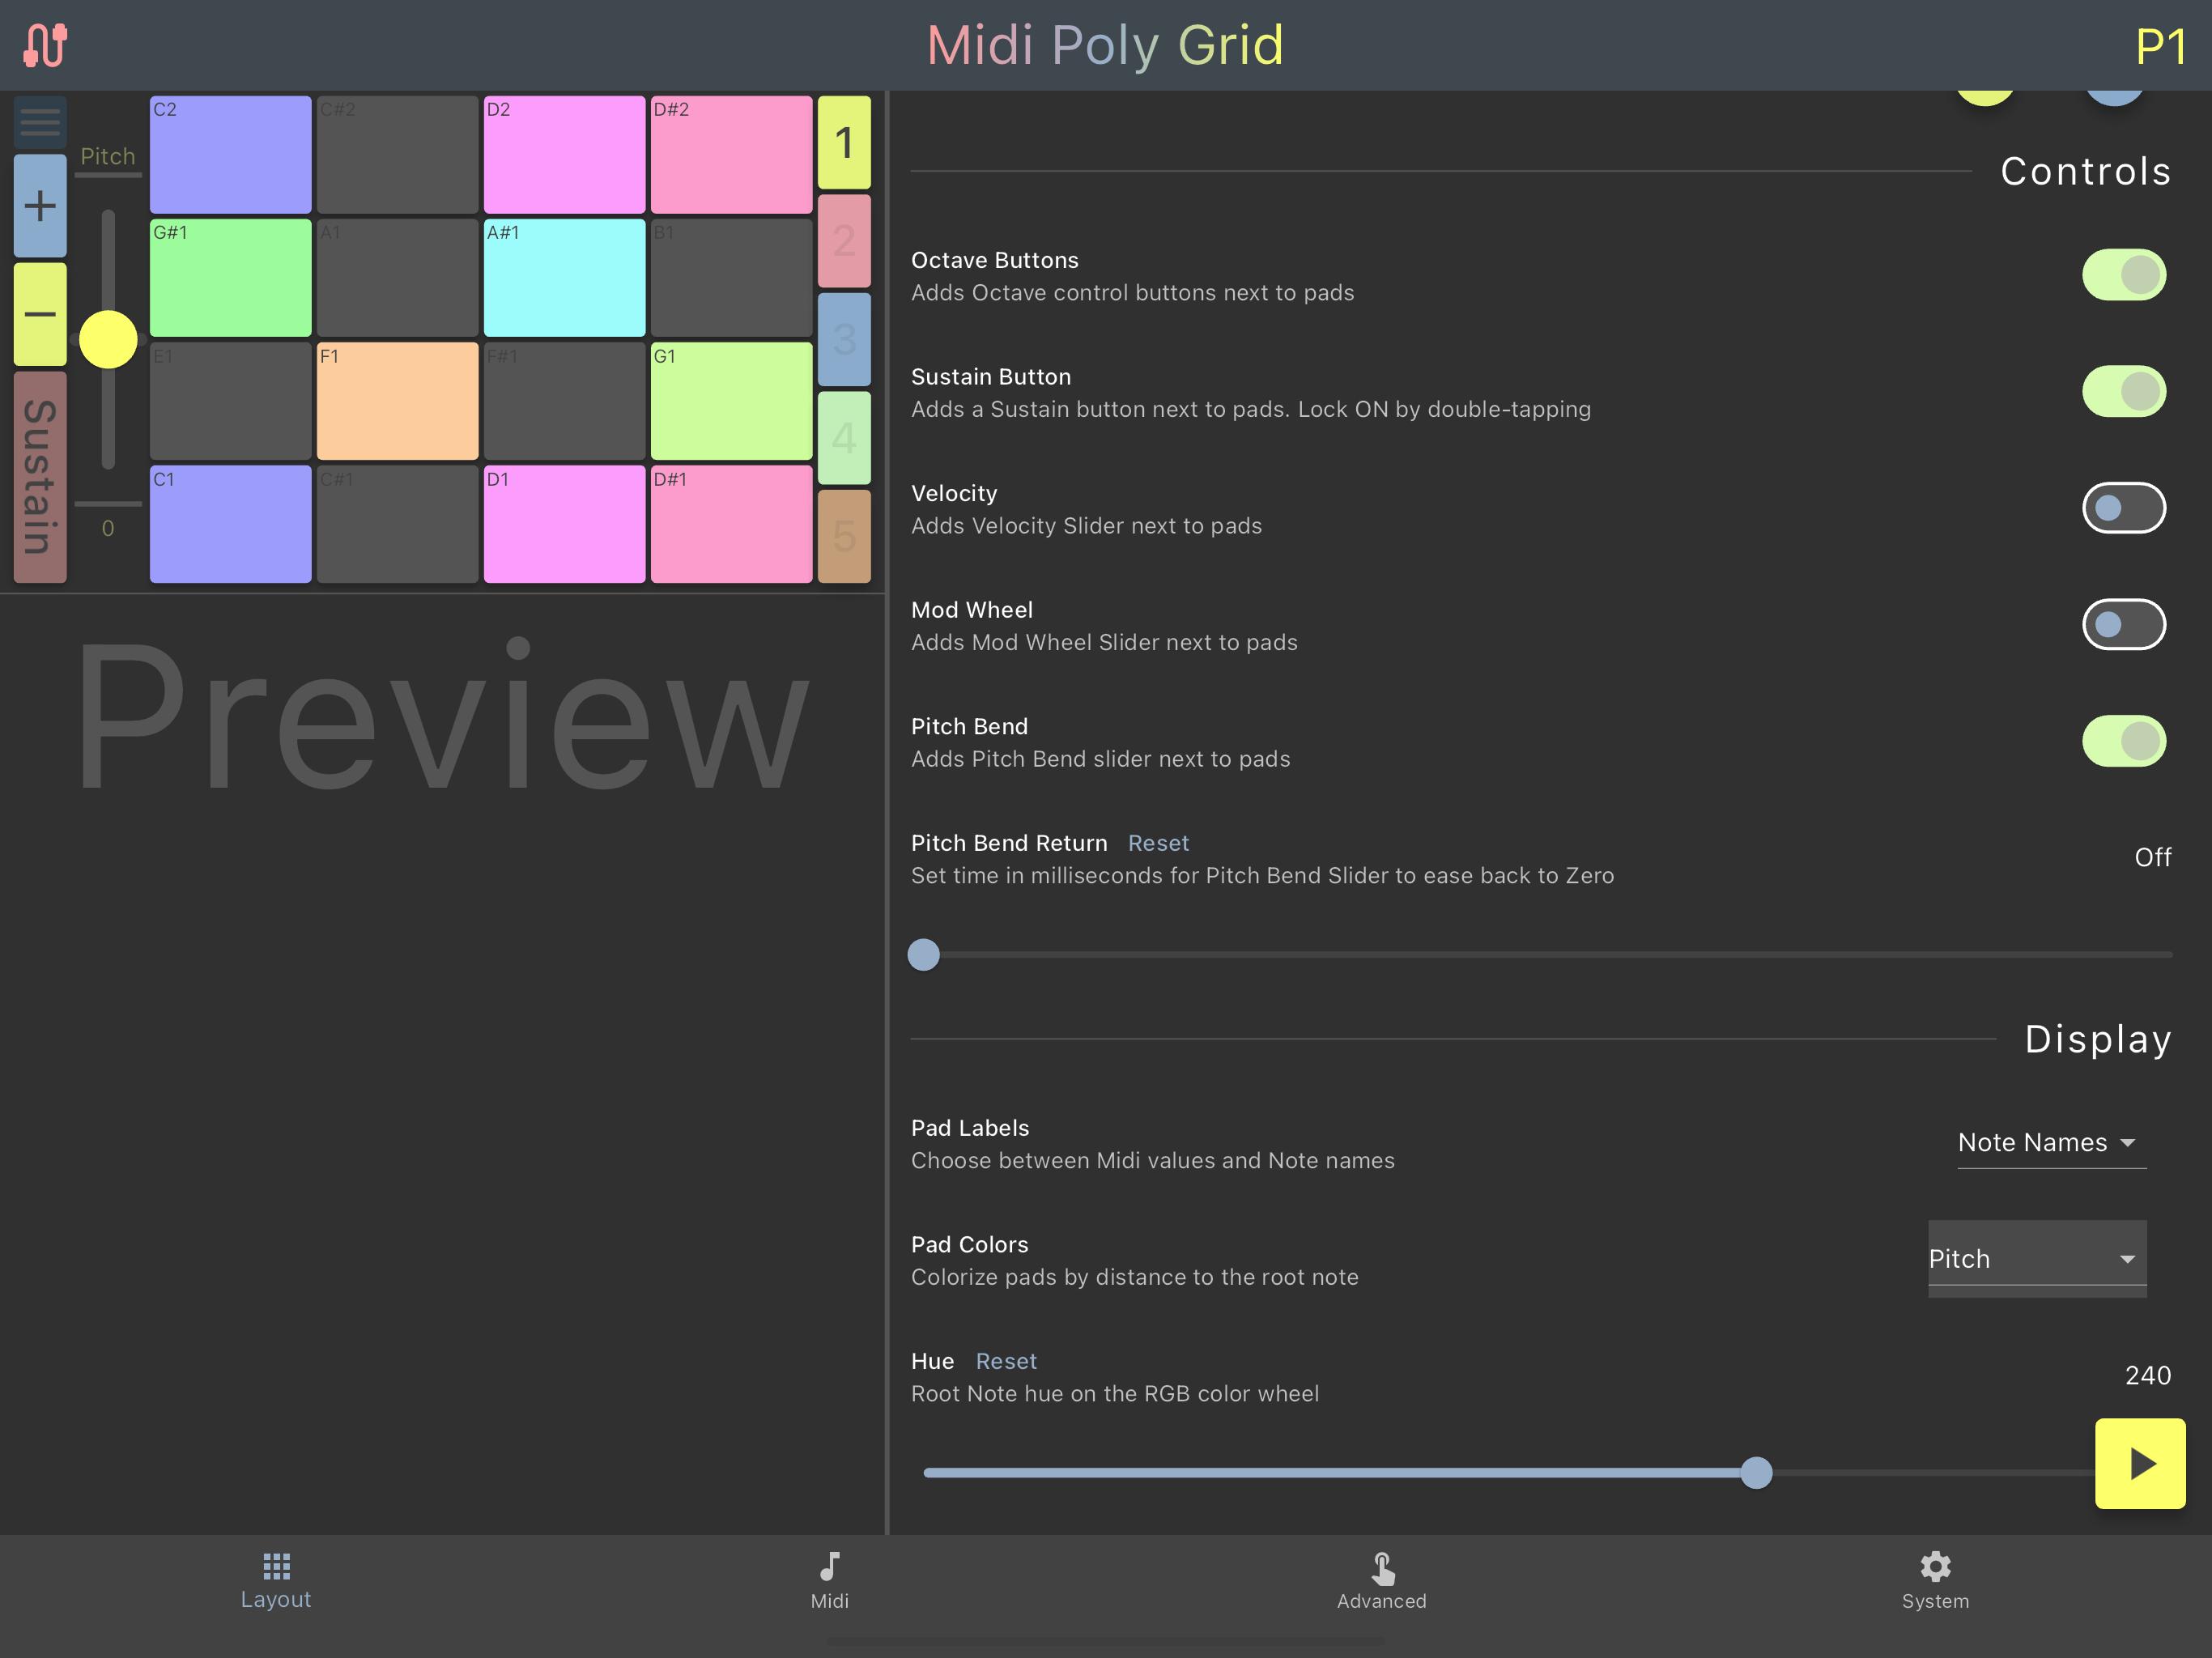
Task: Enable the Velocity slider toggle
Action: (x=2124, y=508)
